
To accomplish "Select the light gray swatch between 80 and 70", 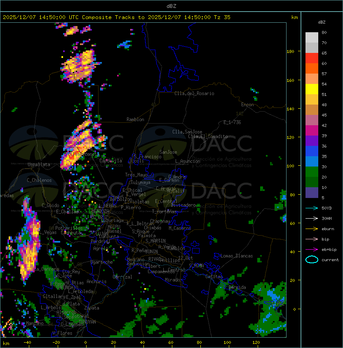I will [312, 38].
